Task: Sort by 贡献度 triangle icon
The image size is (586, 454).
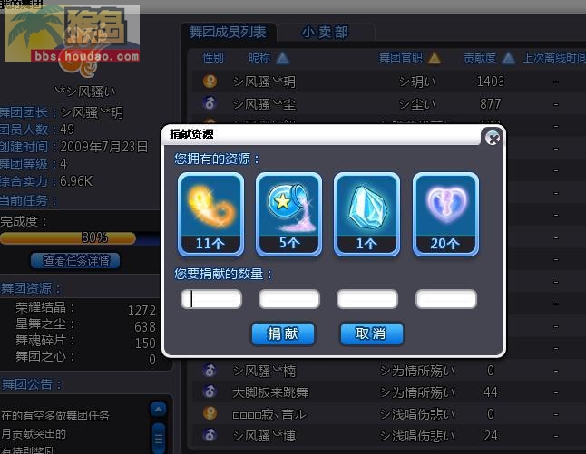Action: tap(508, 58)
